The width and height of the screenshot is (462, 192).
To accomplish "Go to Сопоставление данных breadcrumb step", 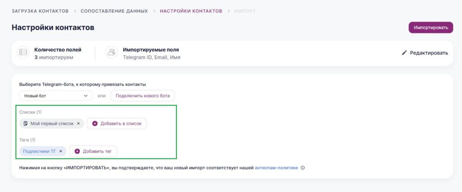I will tap(114, 11).
